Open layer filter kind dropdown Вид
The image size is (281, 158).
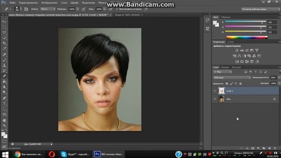coord(223,72)
